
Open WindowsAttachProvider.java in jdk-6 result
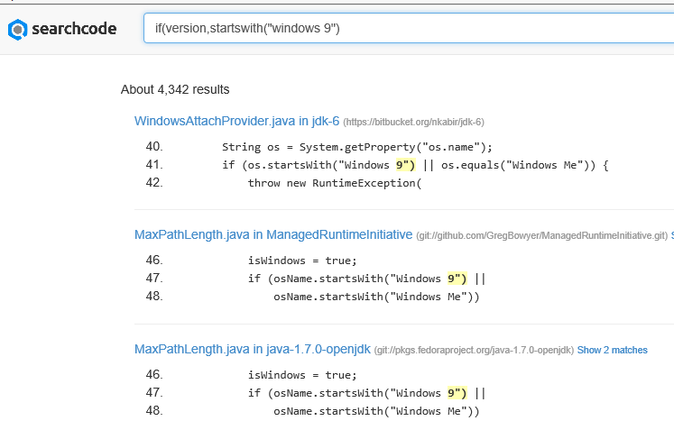(x=236, y=121)
